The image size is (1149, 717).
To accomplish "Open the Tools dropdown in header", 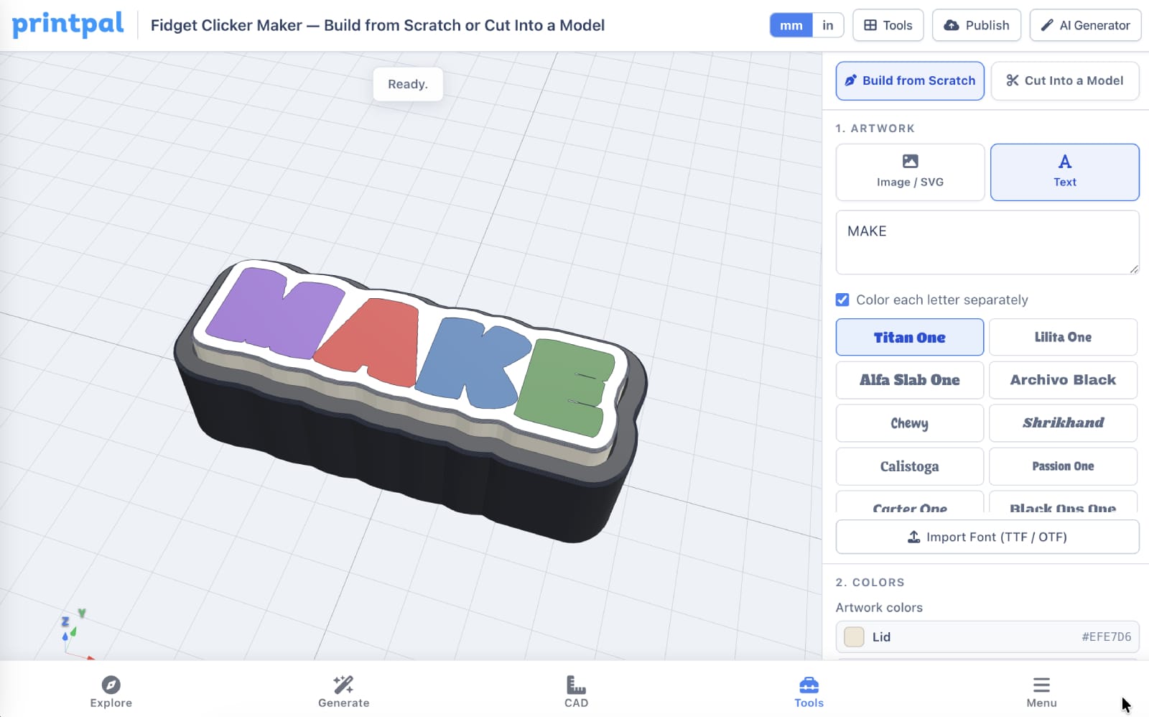I will coord(888,25).
